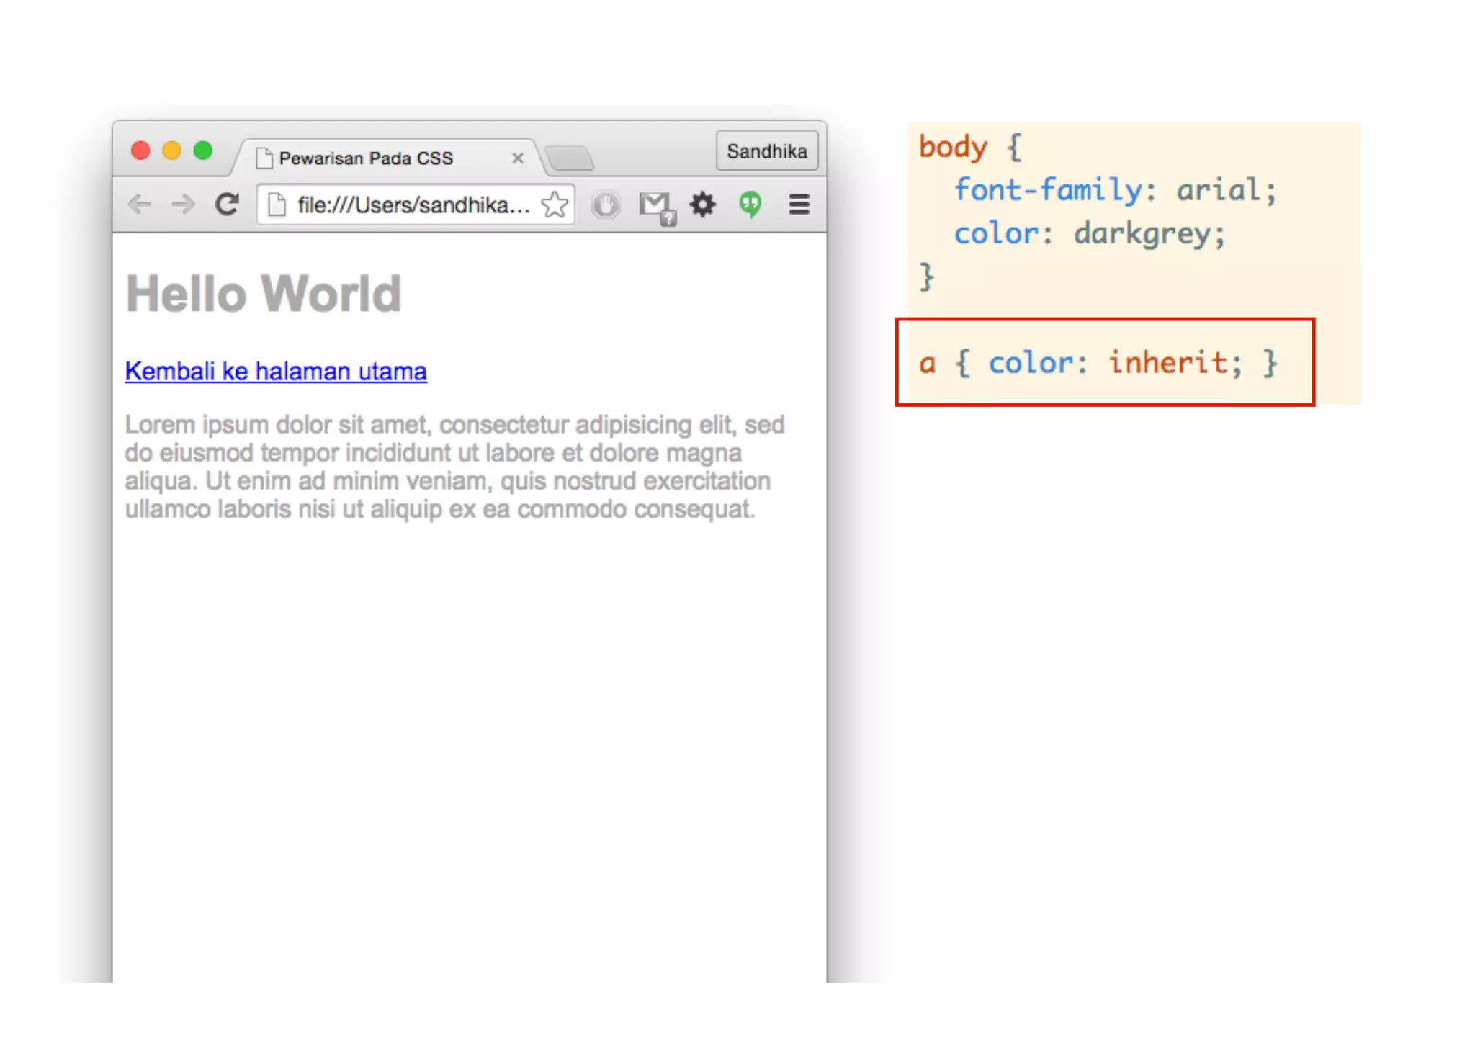This screenshot has height=1042, width=1475.
Task: Click the red close window button
Action: tap(140, 151)
